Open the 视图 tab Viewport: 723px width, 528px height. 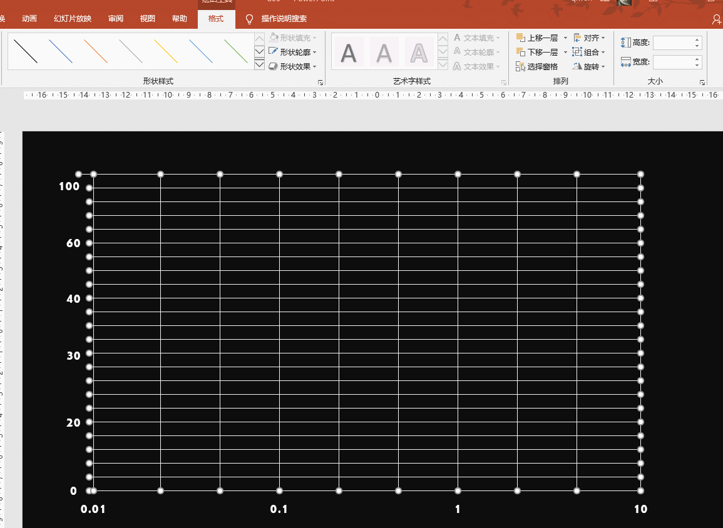coord(148,19)
